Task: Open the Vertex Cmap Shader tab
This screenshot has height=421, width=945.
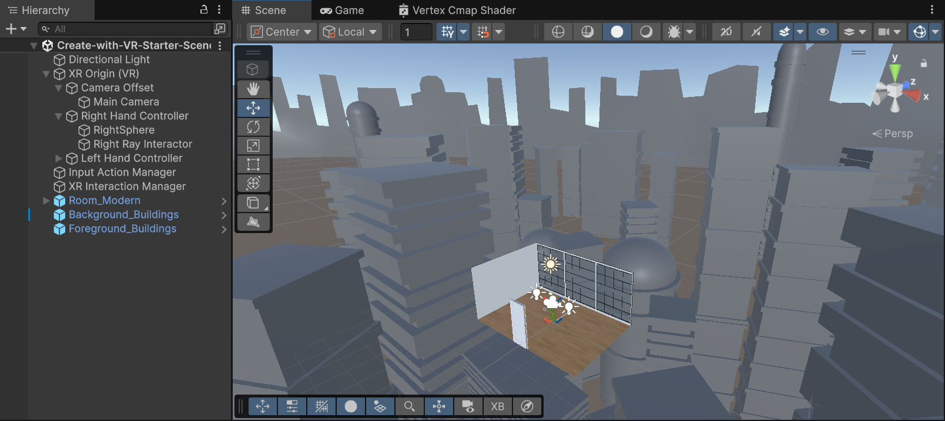Action: coord(457,11)
